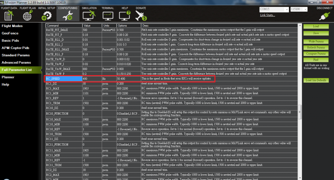Click the RC11_FUNCTION parameter name
This screenshot has height=180, width=334.
pyautogui.click(x=57, y=145)
